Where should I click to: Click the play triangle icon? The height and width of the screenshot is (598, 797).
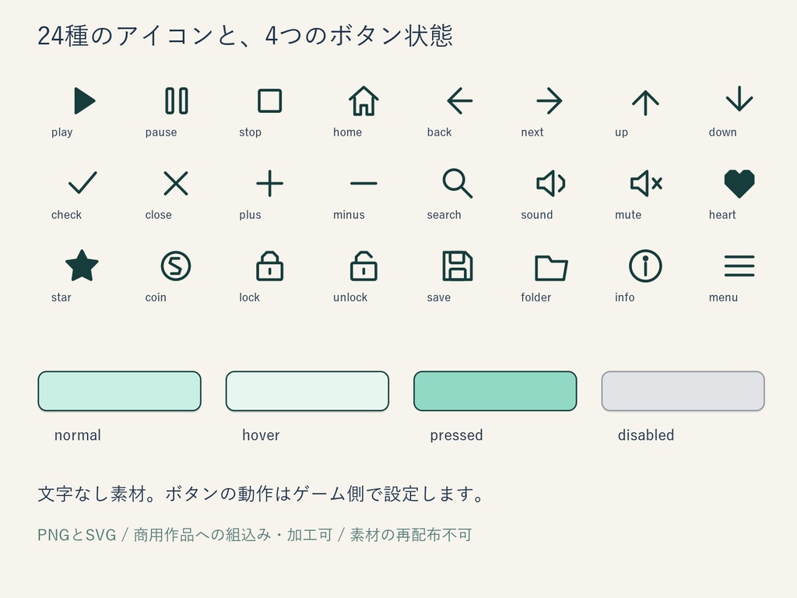84,100
